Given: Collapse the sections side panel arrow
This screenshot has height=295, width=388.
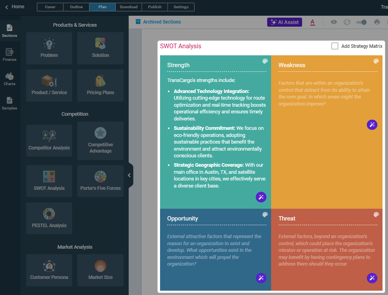Looking at the screenshot, I should coord(129,175).
